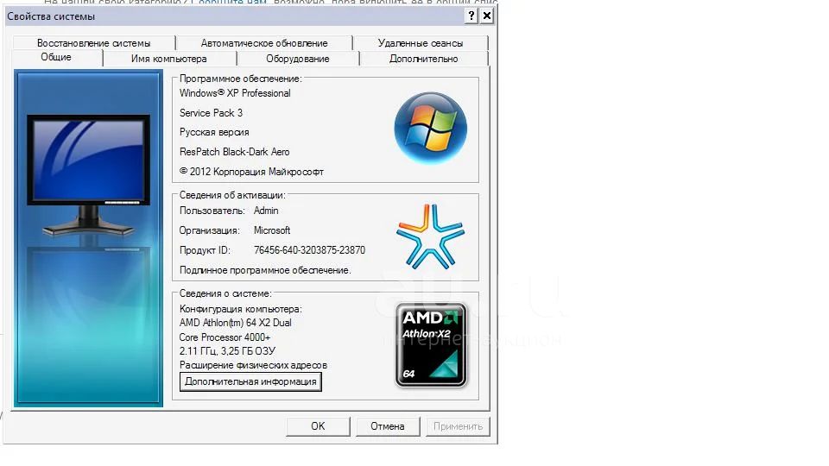Click the Windows orb logo

[430, 128]
